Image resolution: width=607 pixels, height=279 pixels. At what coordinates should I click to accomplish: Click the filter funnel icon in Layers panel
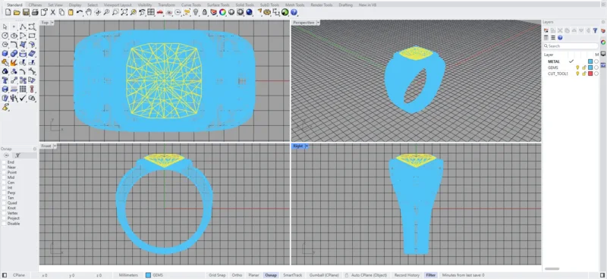click(595, 30)
